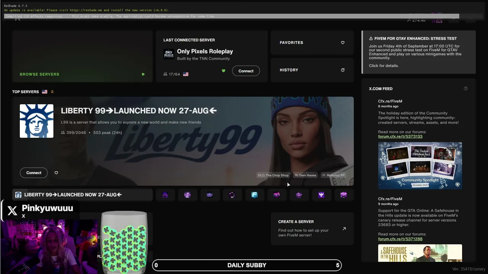The image size is (488, 274).
Task: Click the streamer webcam overlay
Action: coord(49,246)
